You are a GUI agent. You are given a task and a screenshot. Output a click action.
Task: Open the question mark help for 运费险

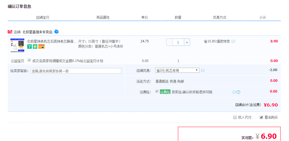point(238,92)
